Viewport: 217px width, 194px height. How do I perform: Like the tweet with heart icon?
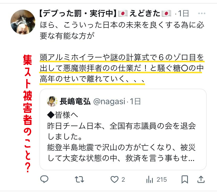click(115, 179)
